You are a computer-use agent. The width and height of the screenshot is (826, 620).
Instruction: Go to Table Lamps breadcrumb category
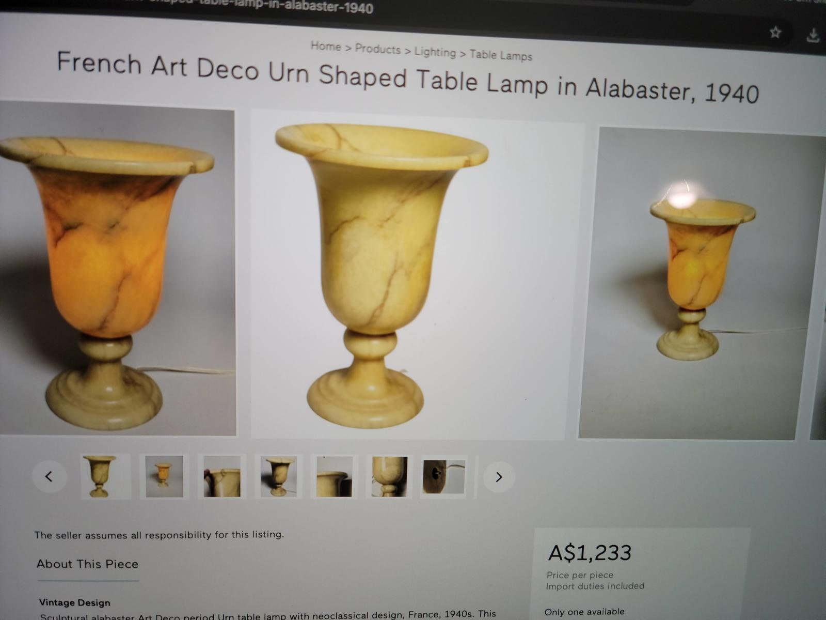pyautogui.click(x=501, y=55)
